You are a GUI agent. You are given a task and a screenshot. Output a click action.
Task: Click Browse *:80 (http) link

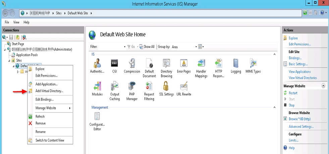(x=300, y=119)
